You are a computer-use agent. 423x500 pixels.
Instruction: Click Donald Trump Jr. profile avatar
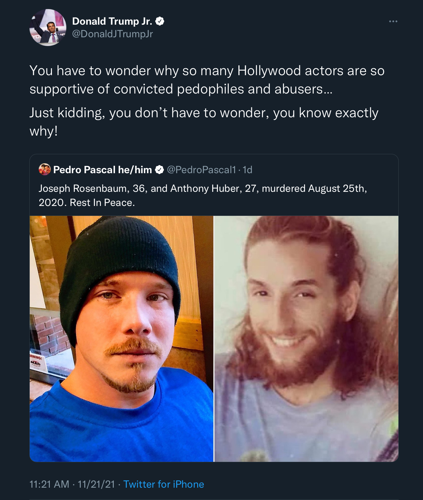click(48, 27)
